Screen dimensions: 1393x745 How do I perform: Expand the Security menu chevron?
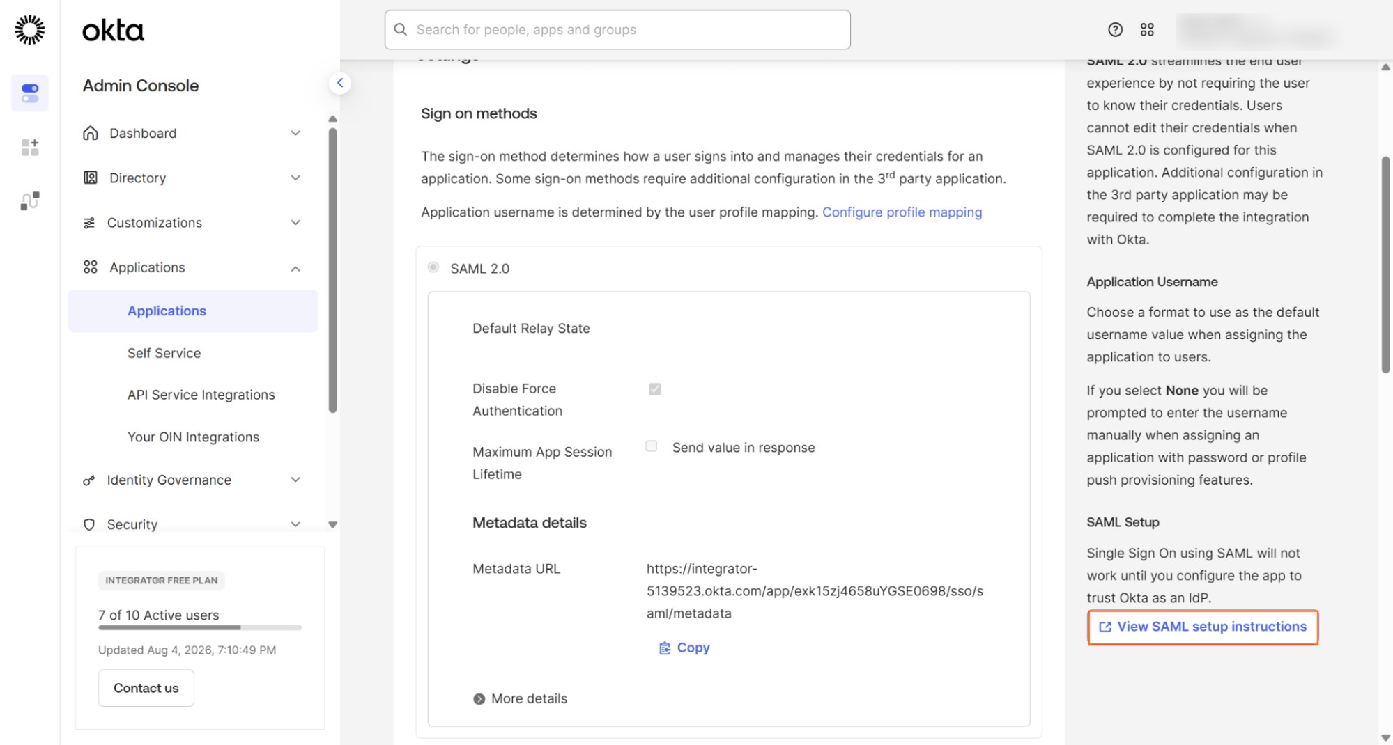click(x=295, y=524)
